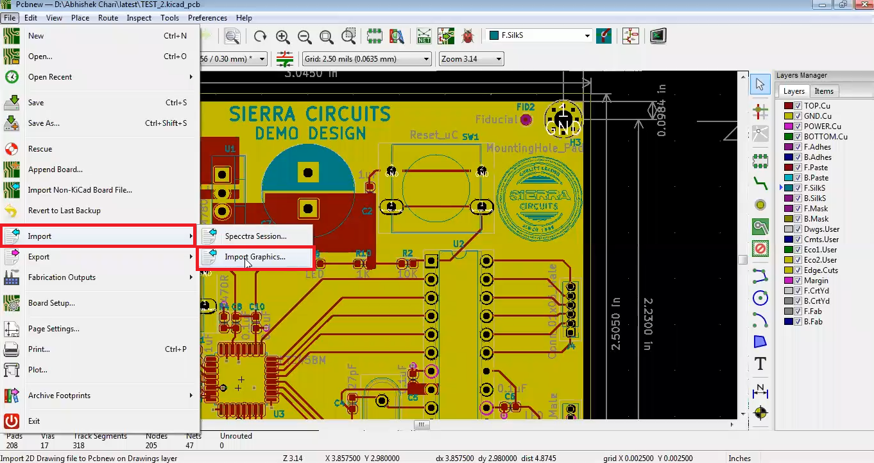Click Specctra Session menu entry
The height and width of the screenshot is (463, 874).
tap(255, 236)
